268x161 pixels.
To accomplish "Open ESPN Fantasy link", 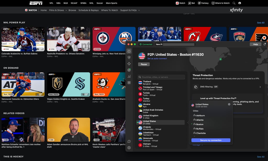I will [x=203, y=3].
